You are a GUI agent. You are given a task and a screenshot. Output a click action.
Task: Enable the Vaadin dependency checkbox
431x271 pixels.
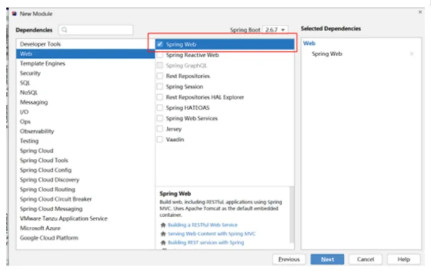click(159, 140)
